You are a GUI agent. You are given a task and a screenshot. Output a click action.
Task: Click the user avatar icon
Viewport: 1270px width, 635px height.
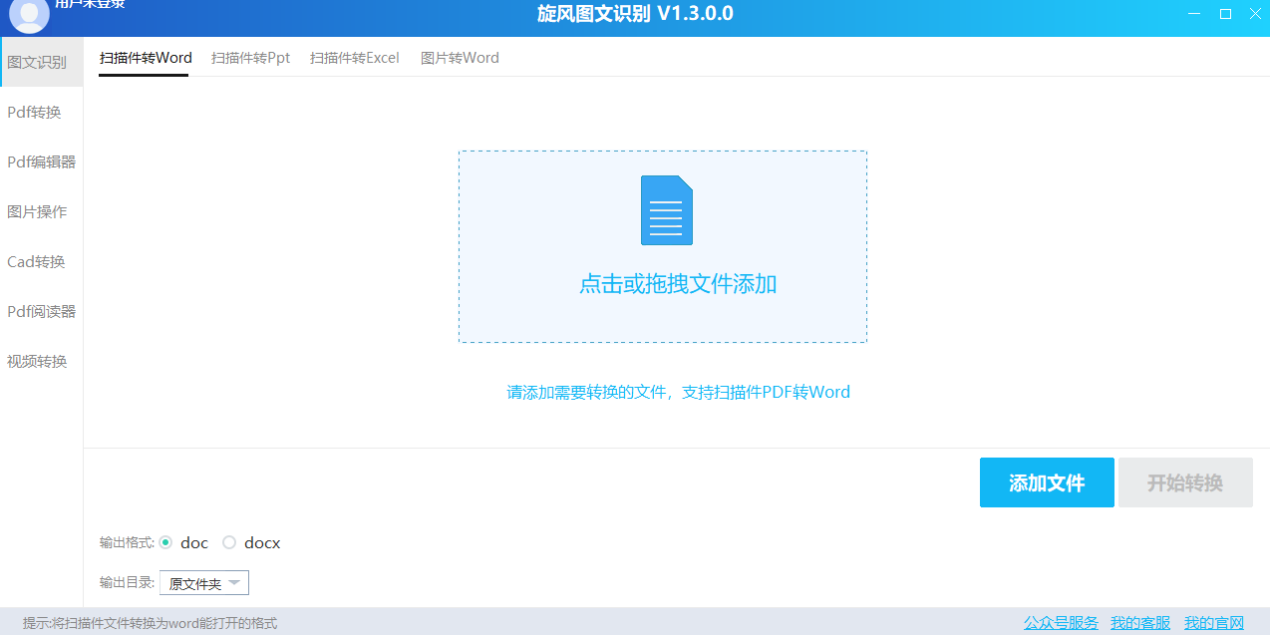point(29,15)
